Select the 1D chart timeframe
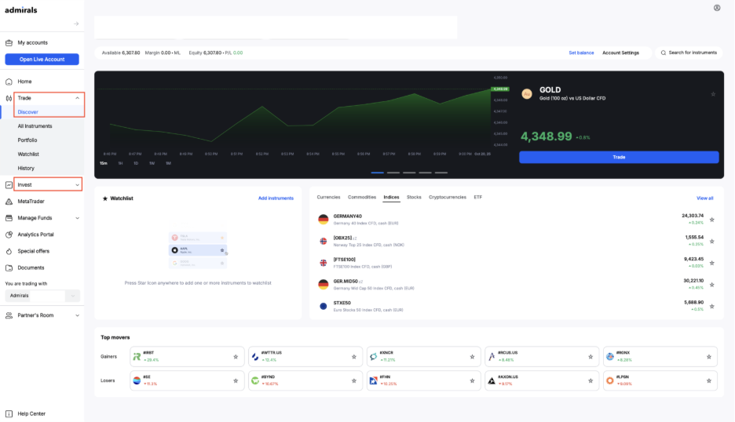This screenshot has width=735, height=422. coord(136,163)
